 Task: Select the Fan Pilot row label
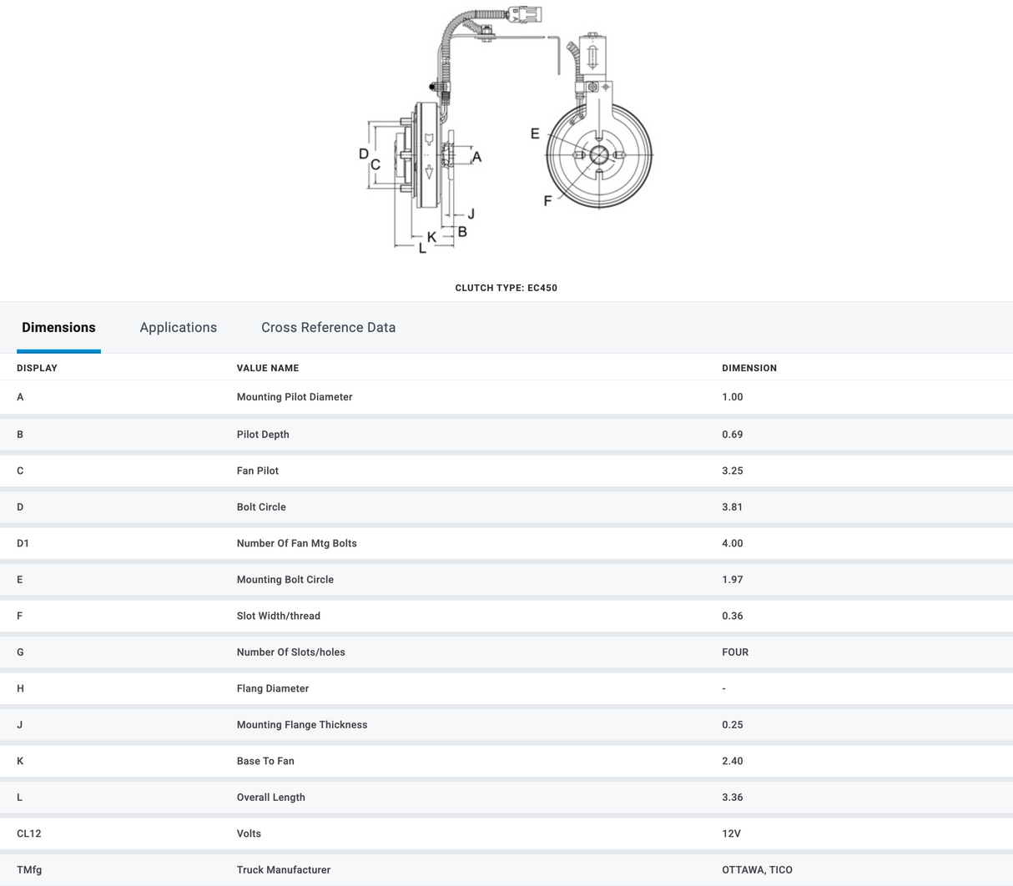(258, 471)
